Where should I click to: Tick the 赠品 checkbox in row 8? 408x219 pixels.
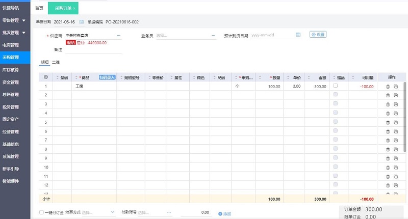[x=336, y=148]
